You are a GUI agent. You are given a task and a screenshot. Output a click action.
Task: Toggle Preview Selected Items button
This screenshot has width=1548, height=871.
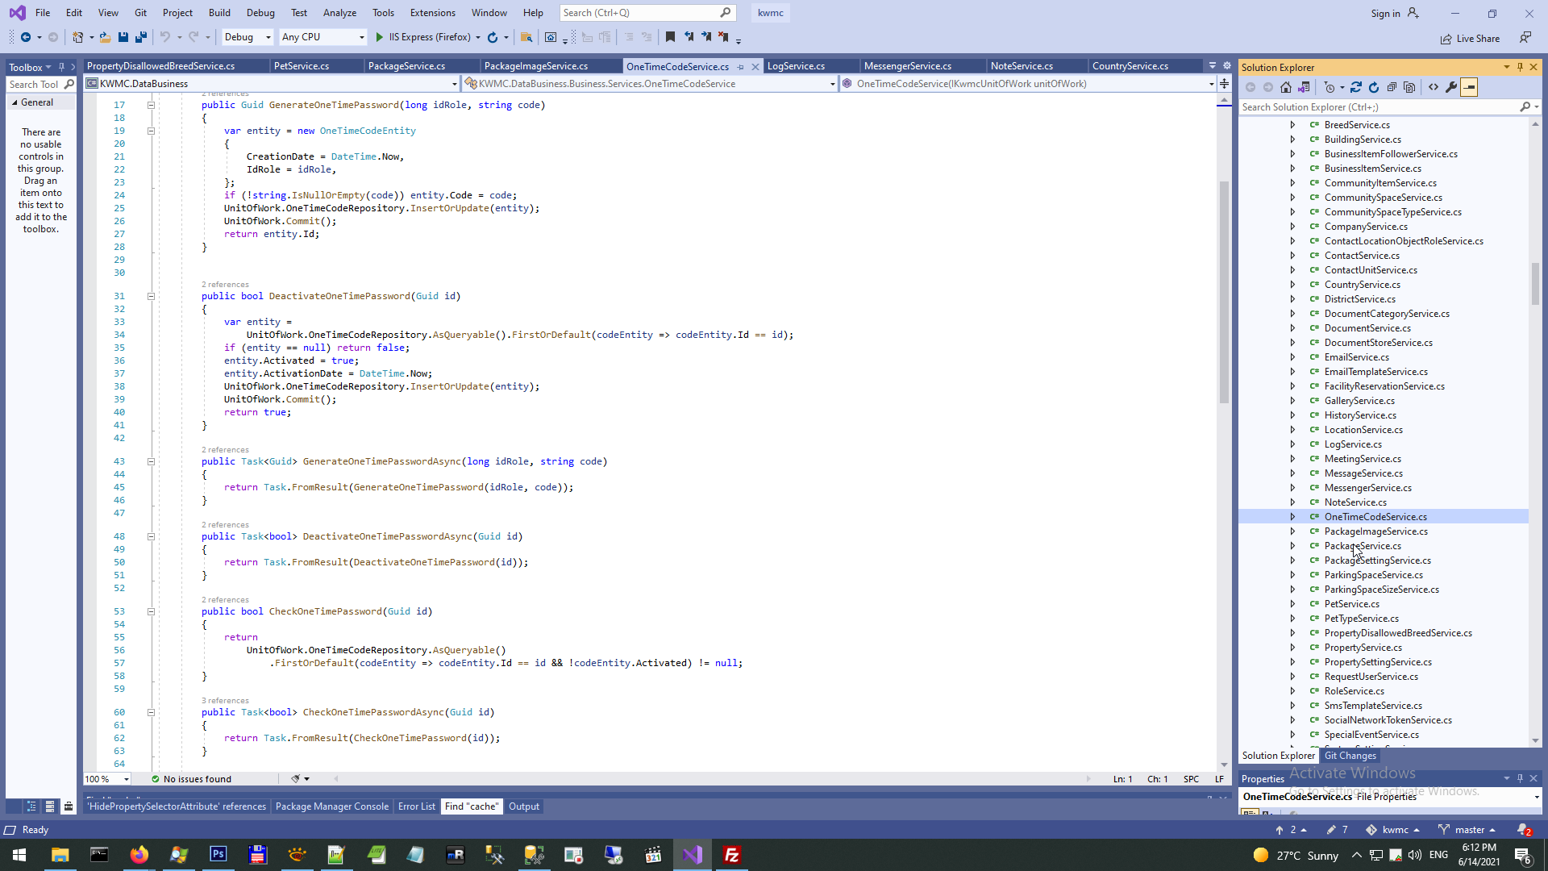pyautogui.click(x=1469, y=87)
